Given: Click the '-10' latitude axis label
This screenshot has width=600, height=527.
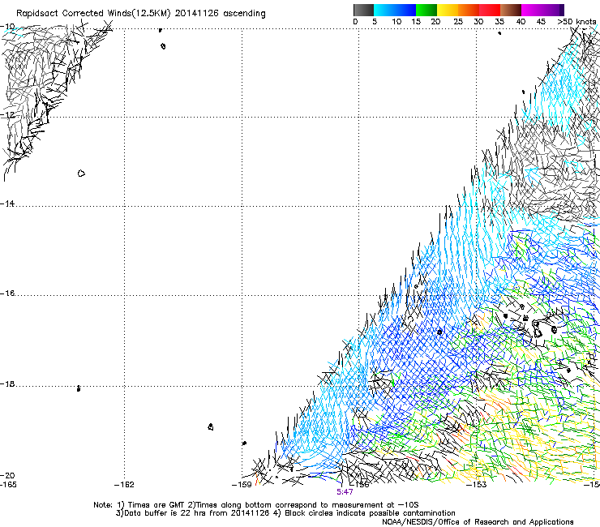Looking at the screenshot, I should pos(7,27).
